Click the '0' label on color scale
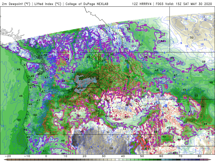The image size is (215, 161). click(x=46, y=156)
